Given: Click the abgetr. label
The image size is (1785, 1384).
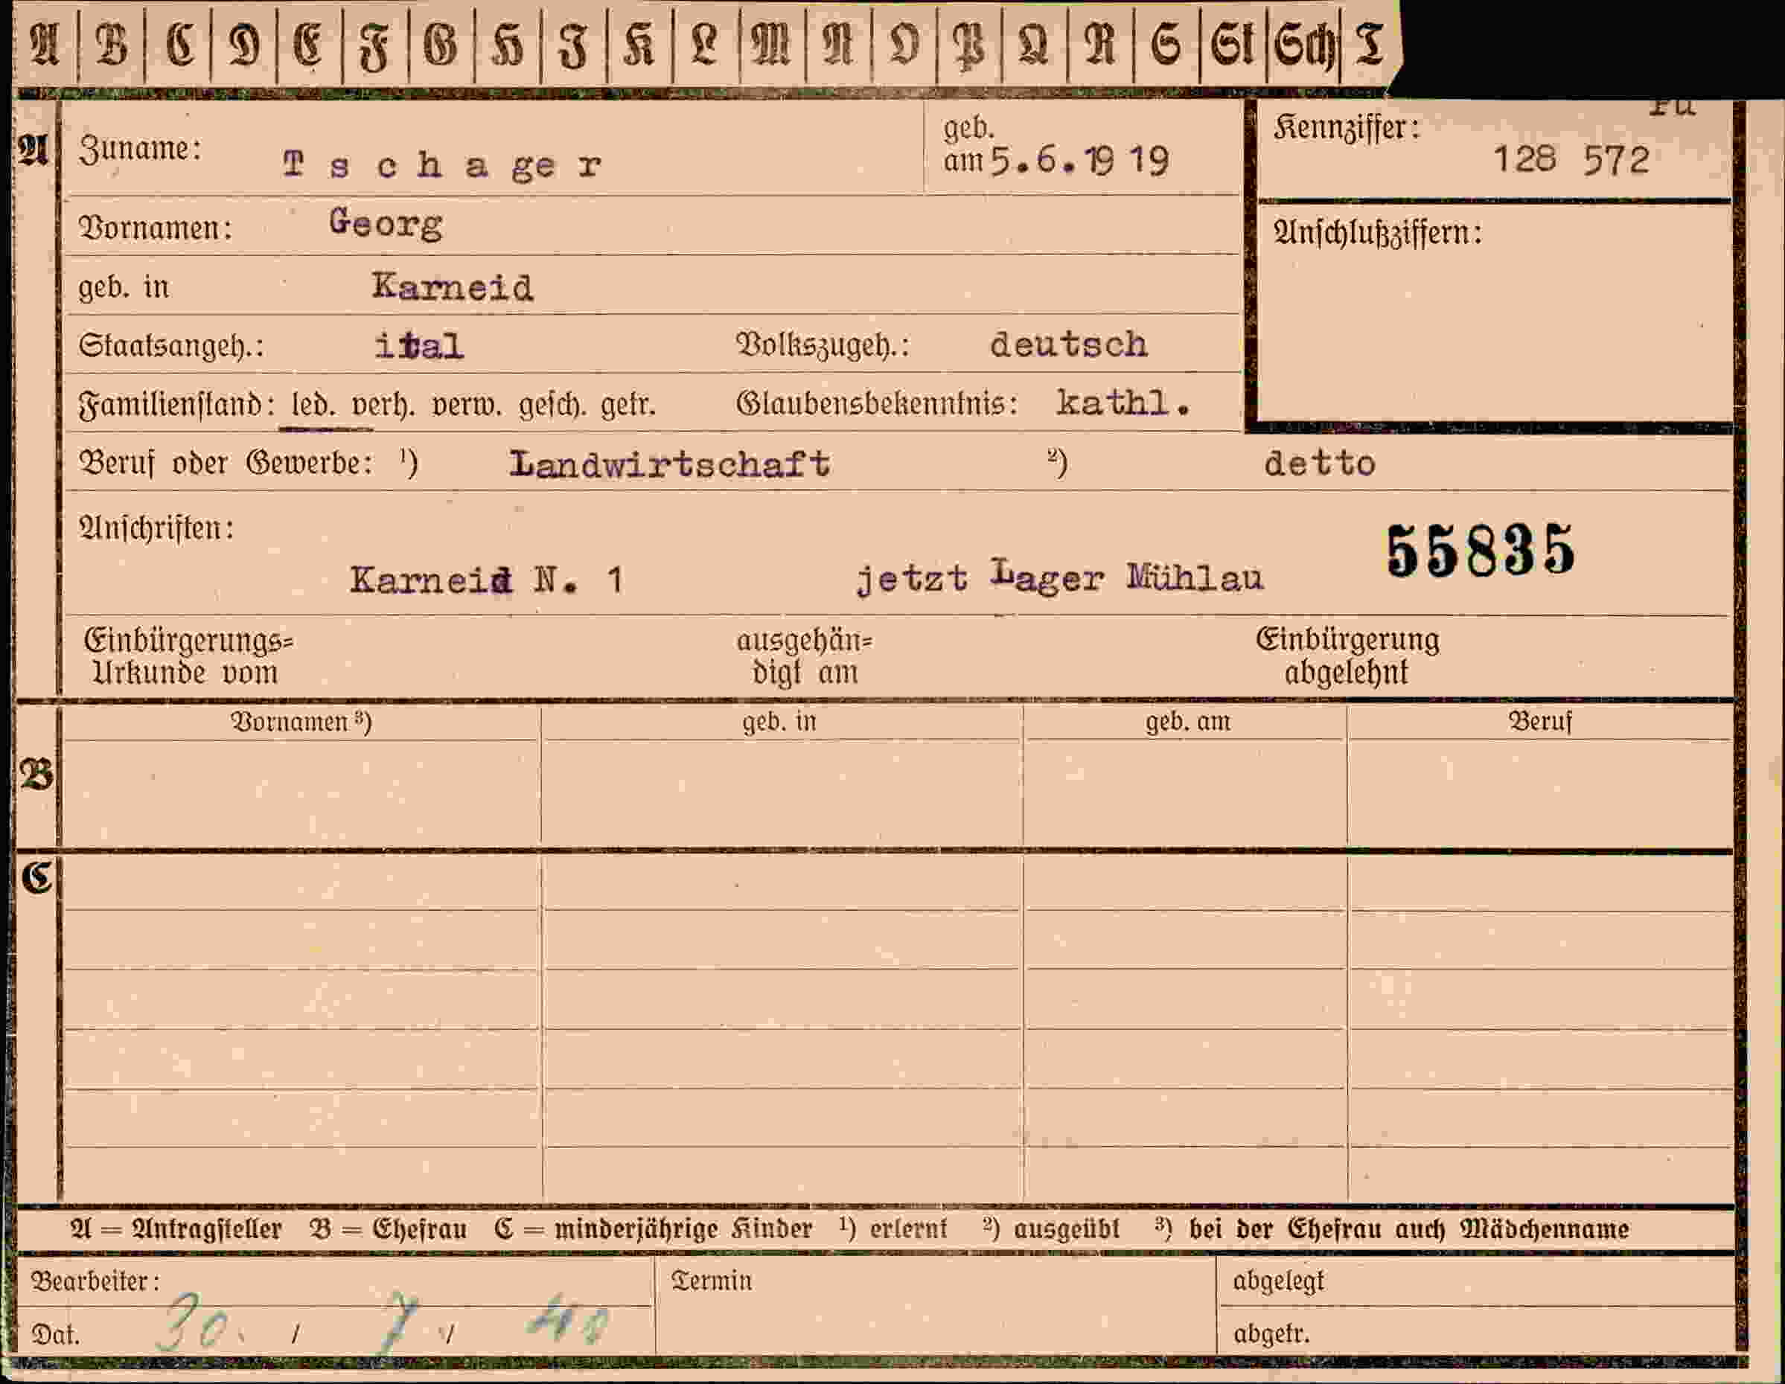Looking at the screenshot, I should 1271,1335.
